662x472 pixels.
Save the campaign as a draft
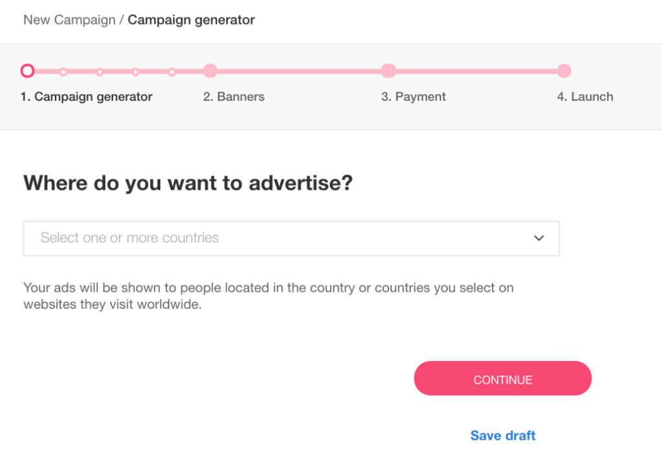pyautogui.click(x=502, y=435)
